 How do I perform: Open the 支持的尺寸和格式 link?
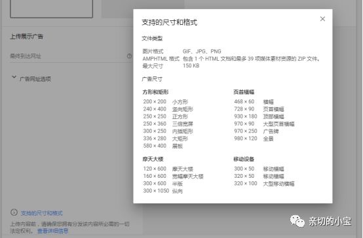coord(42,213)
